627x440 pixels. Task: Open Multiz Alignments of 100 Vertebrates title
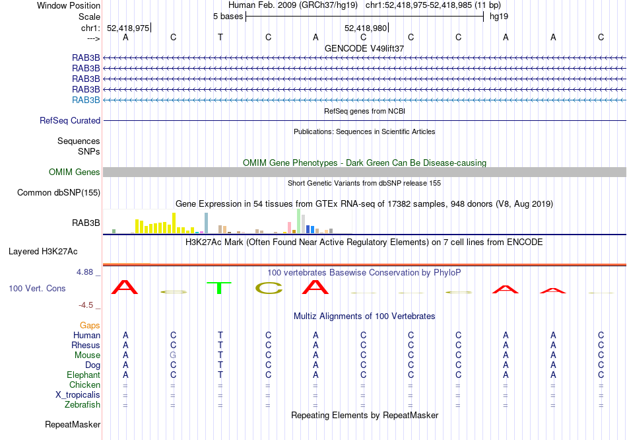[x=364, y=316]
